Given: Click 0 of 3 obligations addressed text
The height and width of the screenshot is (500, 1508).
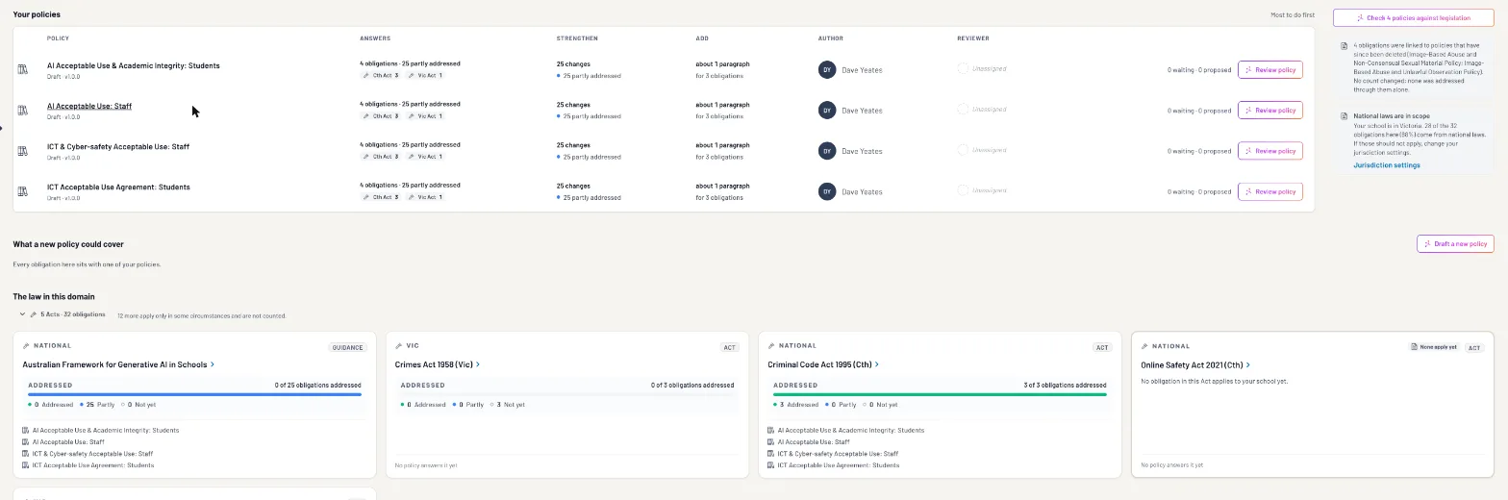Looking at the screenshot, I should pos(692,386).
